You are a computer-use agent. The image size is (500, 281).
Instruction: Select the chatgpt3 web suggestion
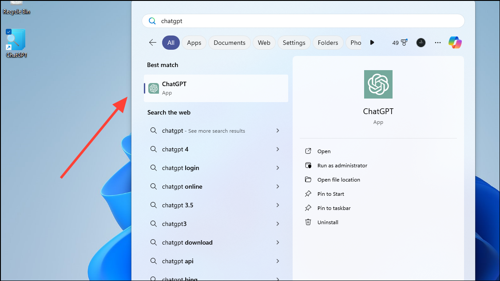[x=216, y=224]
